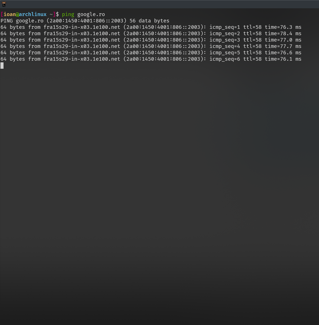Click the tilde directory in the prompt
The width and height of the screenshot is (319, 325).
pyautogui.click(x=51, y=14)
